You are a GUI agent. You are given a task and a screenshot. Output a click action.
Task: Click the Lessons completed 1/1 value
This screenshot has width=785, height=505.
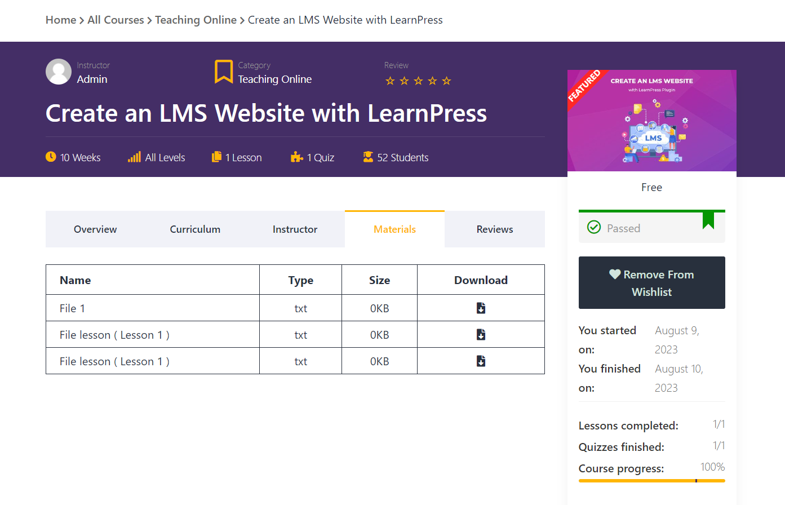(x=719, y=424)
